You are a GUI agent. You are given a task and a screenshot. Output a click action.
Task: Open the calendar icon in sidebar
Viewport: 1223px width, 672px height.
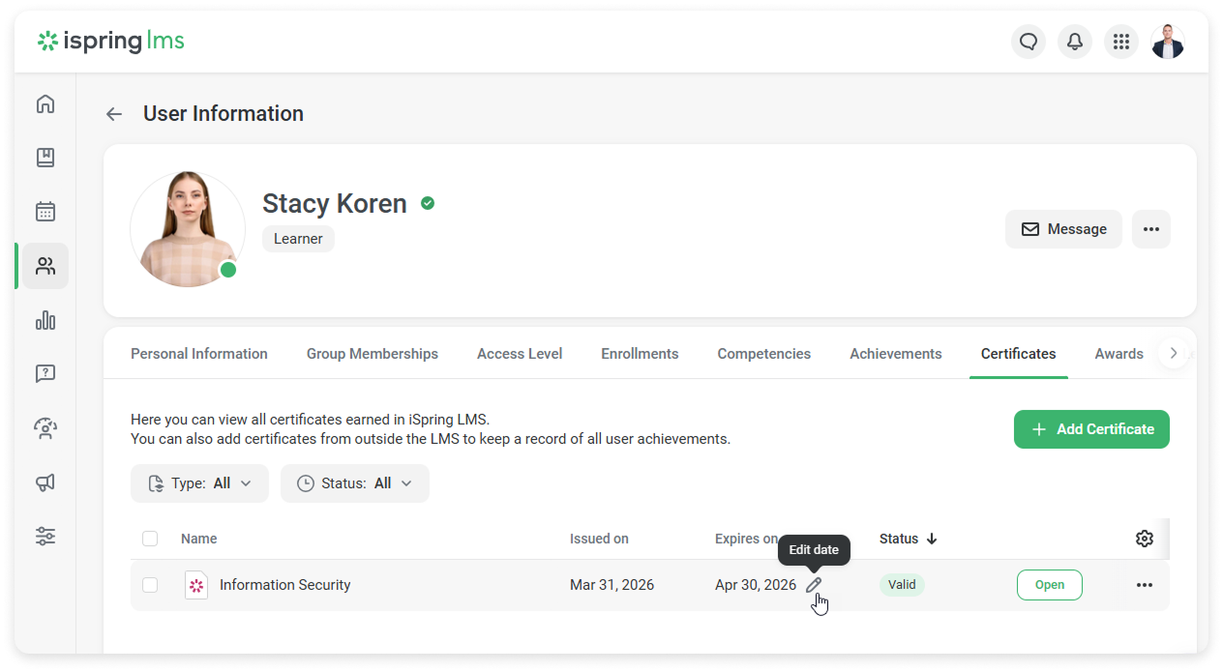[45, 212]
